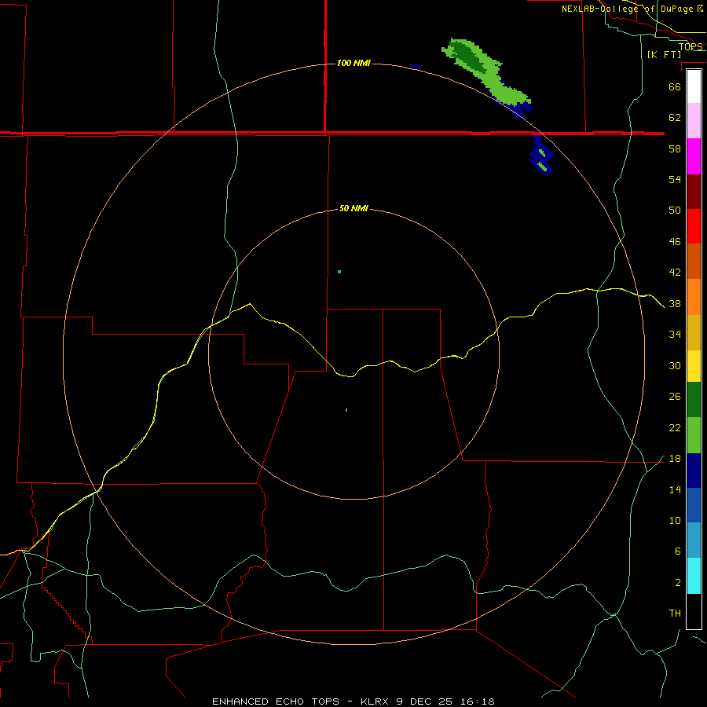Click the legend value '62'
This screenshot has width=707, height=707.
click(675, 118)
